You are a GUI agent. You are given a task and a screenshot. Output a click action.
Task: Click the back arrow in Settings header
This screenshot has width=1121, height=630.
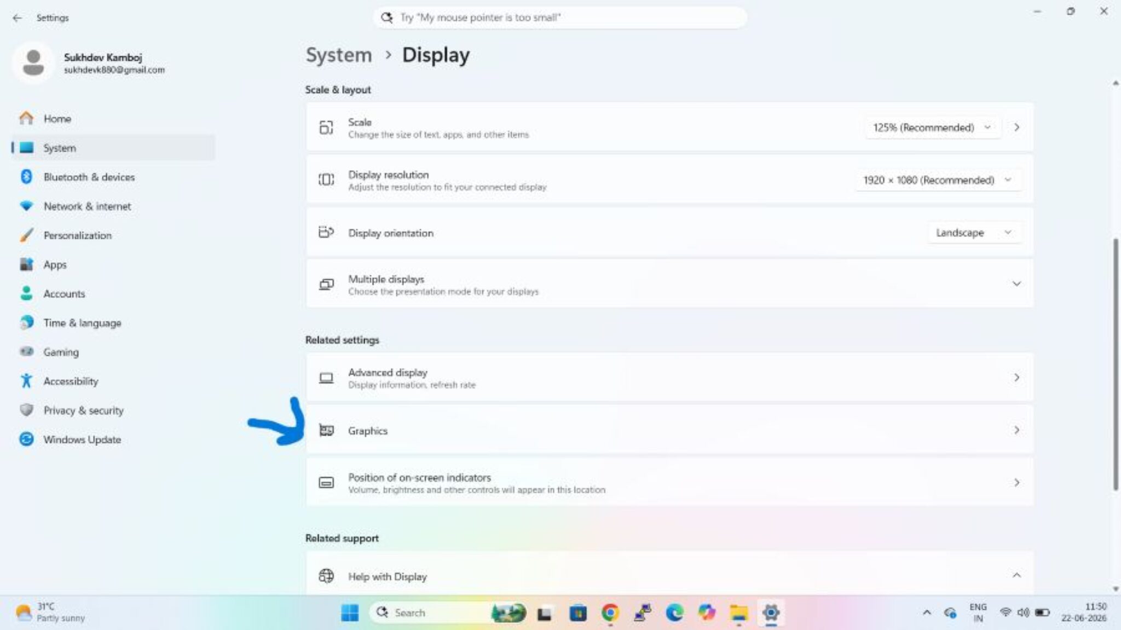click(17, 18)
